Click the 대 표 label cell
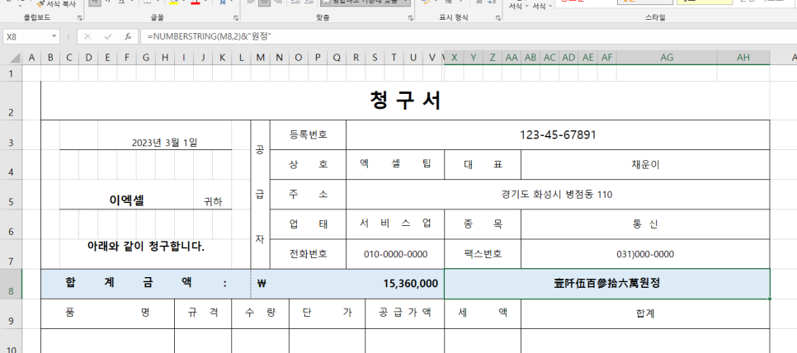 click(x=483, y=165)
